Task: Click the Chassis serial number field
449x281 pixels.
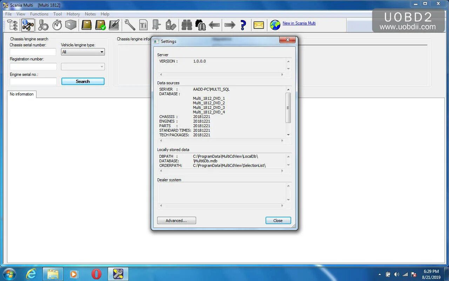Action: tap(33, 52)
